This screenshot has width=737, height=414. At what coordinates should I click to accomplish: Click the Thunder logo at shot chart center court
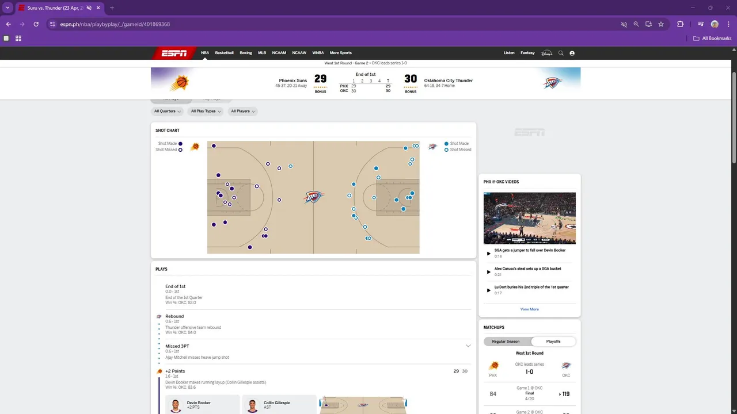[313, 197]
